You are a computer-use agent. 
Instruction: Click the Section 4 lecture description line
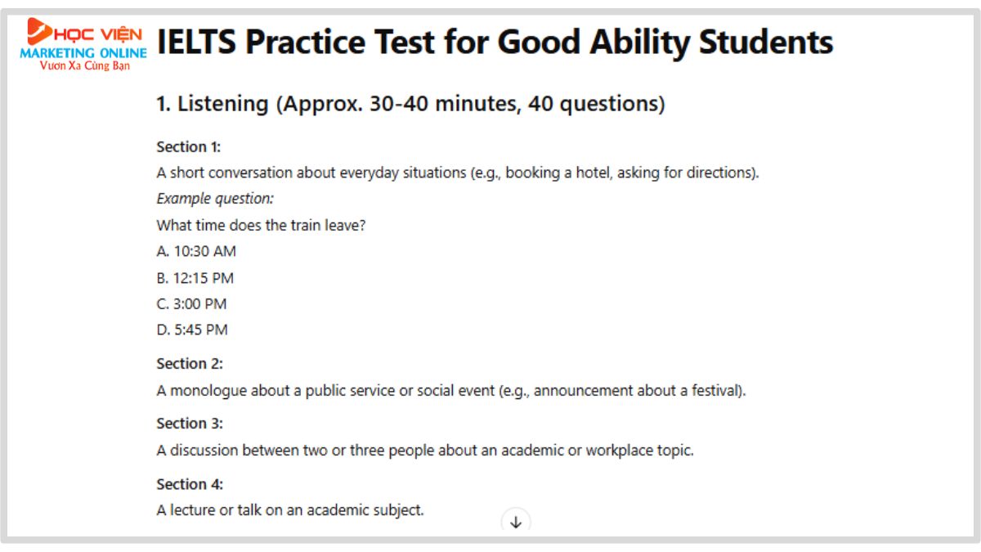[x=290, y=510]
